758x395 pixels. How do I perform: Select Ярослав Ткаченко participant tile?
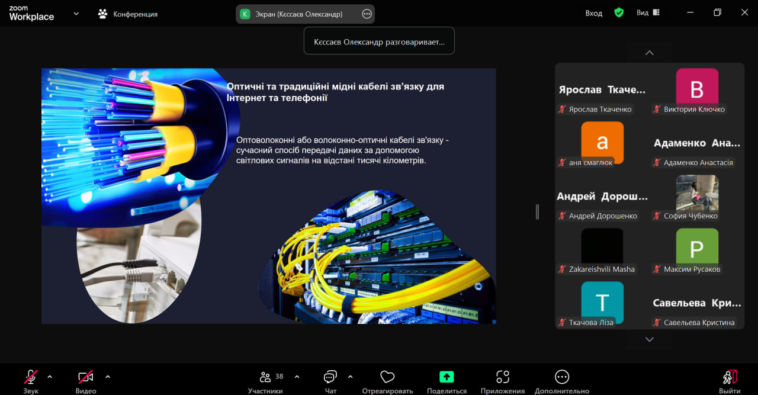coord(602,90)
